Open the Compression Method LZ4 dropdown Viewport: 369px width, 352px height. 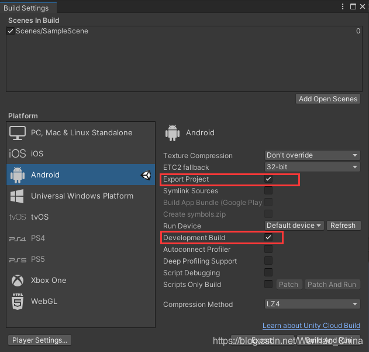[312, 304]
